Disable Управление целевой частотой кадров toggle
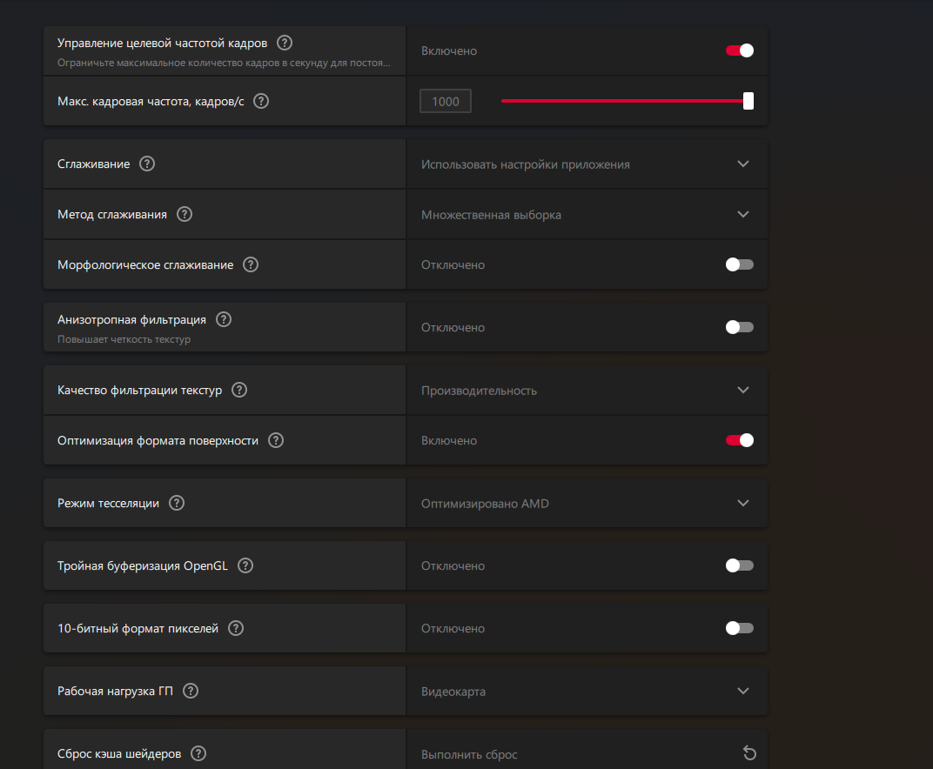The height and width of the screenshot is (769, 933). point(740,50)
